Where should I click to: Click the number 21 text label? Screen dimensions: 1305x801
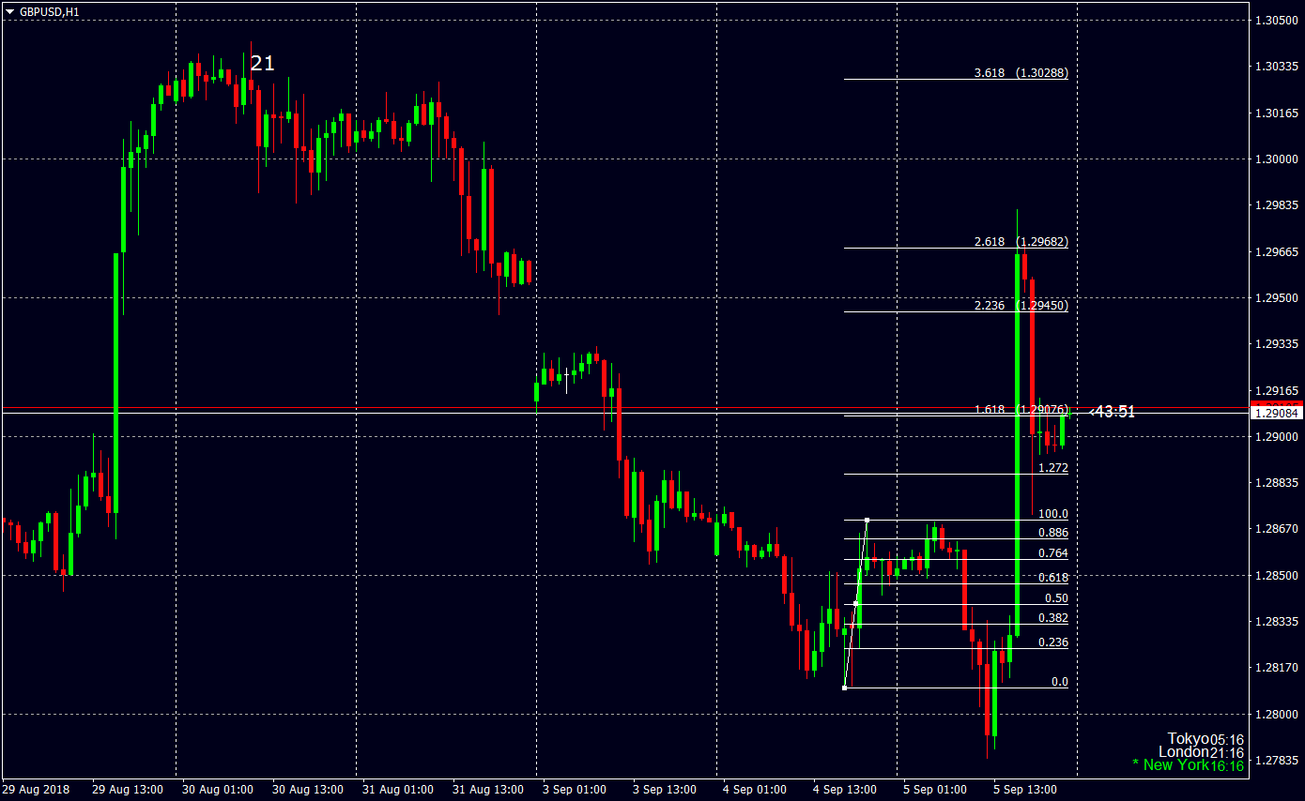pos(262,63)
